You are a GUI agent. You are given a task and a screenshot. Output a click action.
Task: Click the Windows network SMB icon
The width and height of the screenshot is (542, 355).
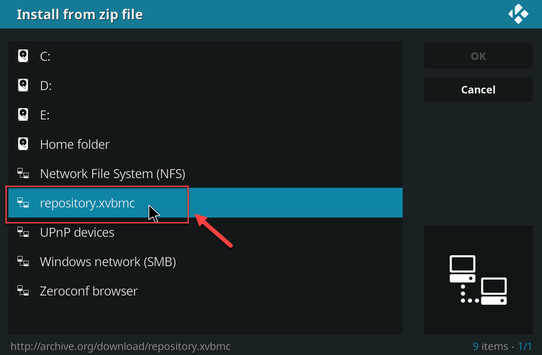pos(23,262)
